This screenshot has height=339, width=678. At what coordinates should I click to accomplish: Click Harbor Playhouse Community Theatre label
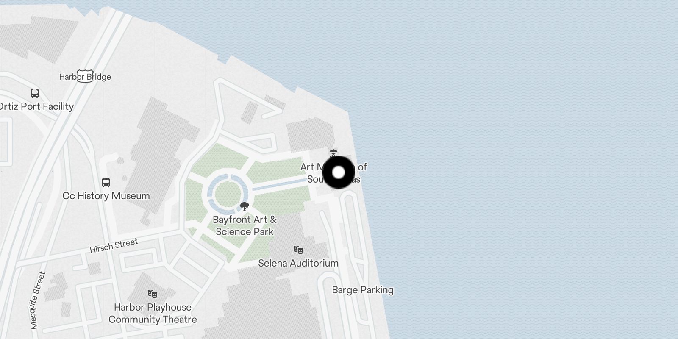tap(153, 314)
